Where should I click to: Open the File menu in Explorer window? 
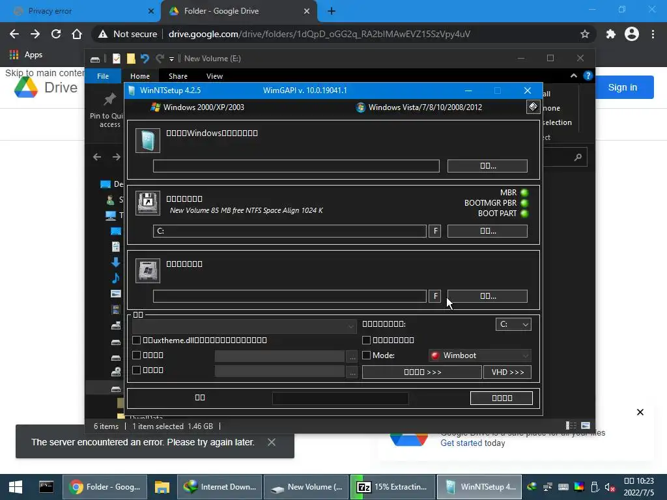103,76
